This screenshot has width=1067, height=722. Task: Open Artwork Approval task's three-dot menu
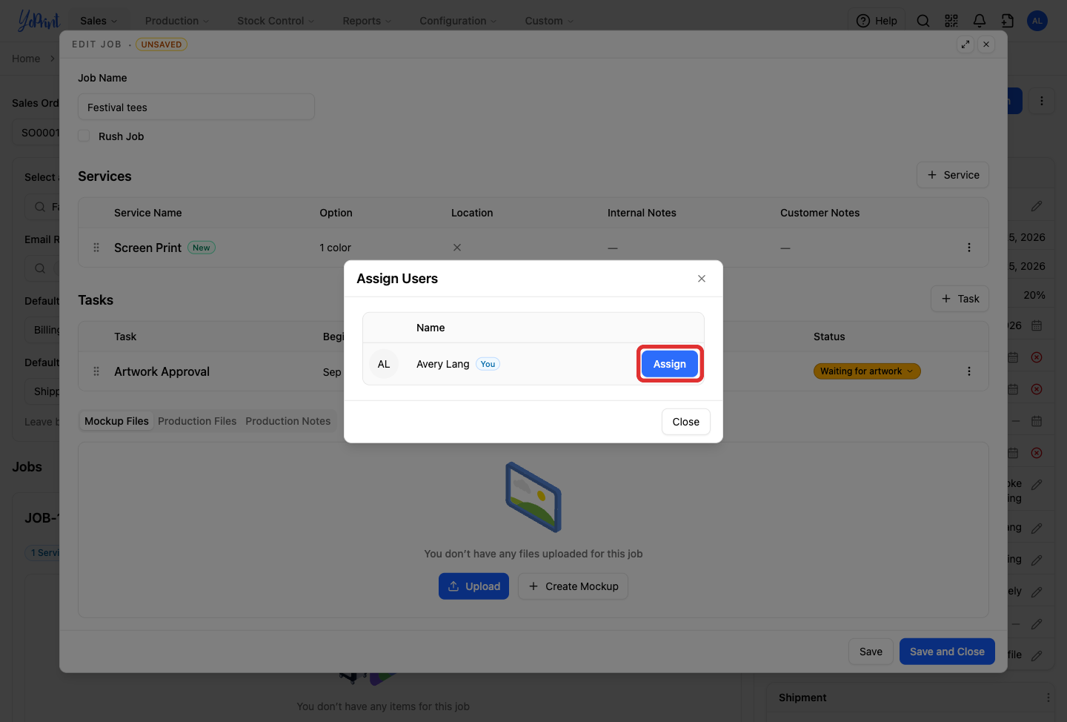(968, 371)
